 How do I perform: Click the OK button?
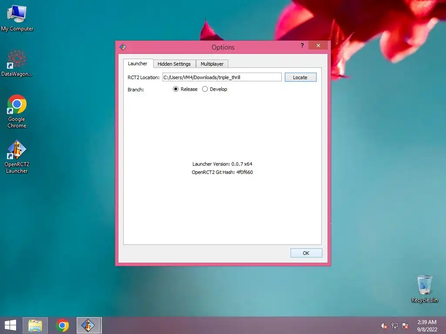(x=306, y=253)
